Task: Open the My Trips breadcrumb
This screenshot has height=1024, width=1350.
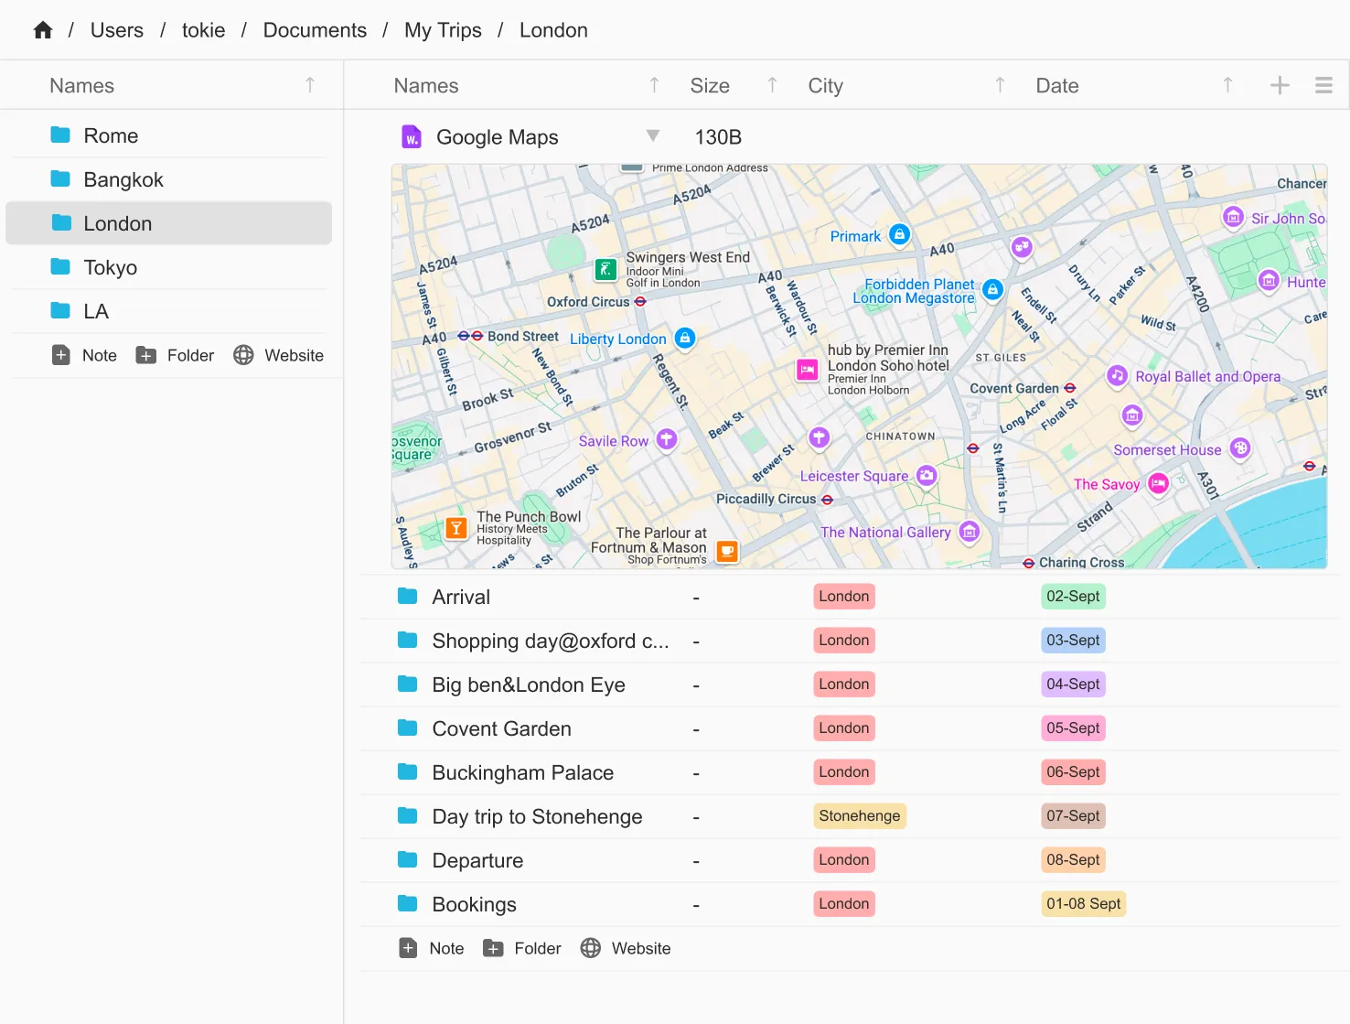Action: pos(443,30)
